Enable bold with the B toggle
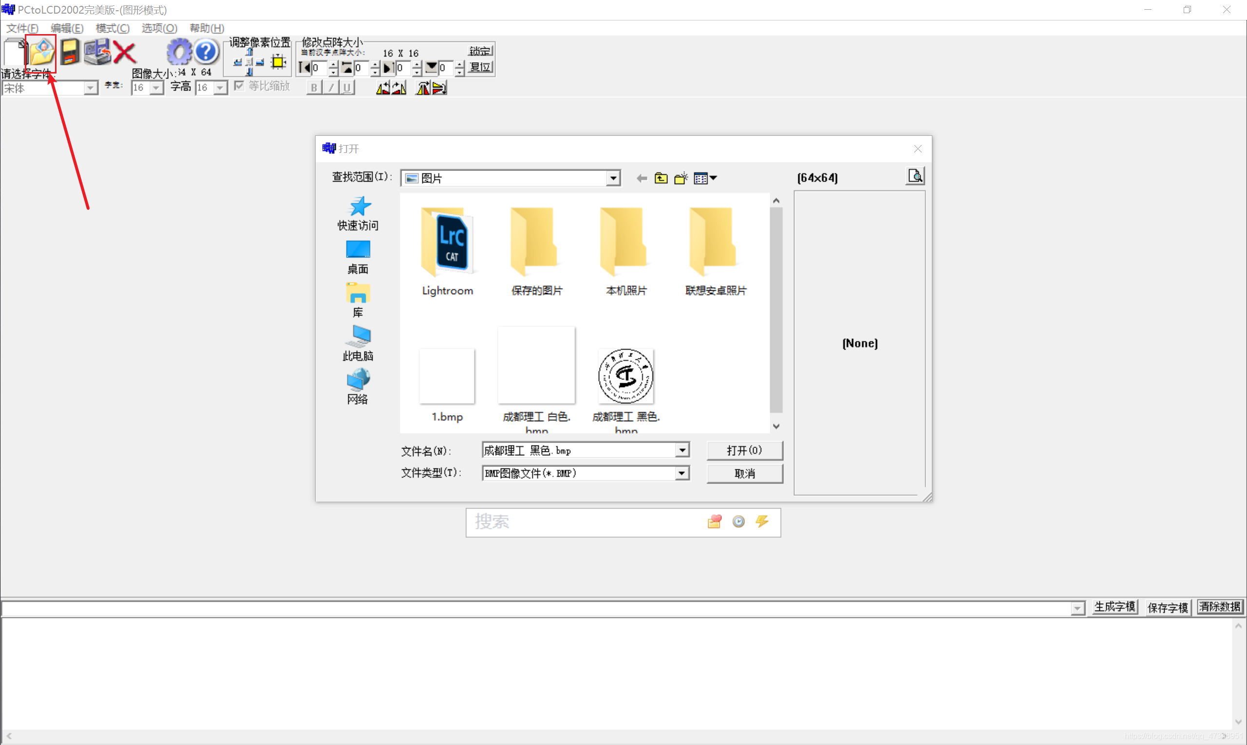 [313, 87]
